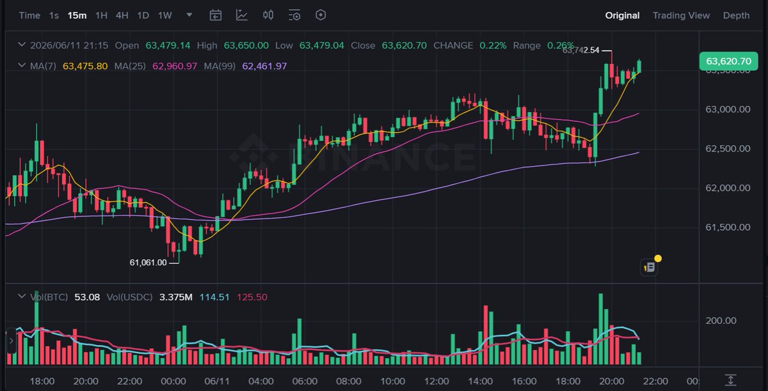Select the Time interval option
768x391 pixels.
tap(29, 15)
